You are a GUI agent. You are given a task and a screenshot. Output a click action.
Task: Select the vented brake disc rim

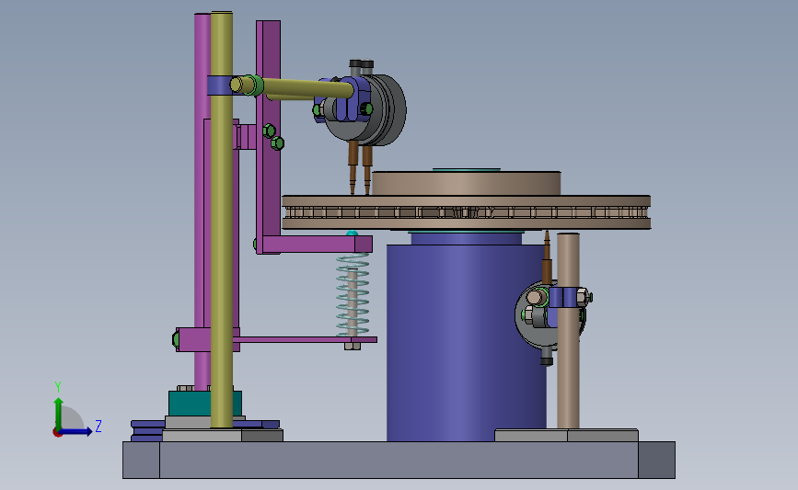tap(466, 212)
